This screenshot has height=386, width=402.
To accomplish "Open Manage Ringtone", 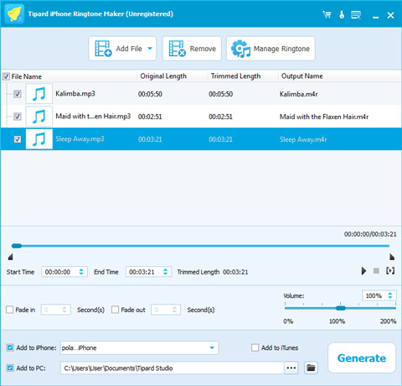I will pos(271,49).
